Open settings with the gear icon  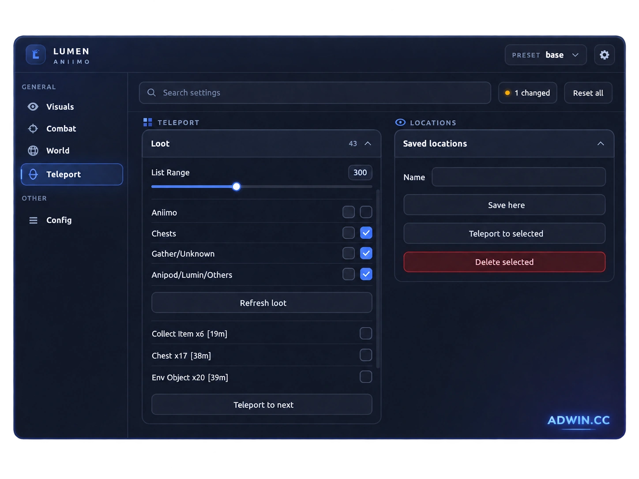click(x=604, y=55)
